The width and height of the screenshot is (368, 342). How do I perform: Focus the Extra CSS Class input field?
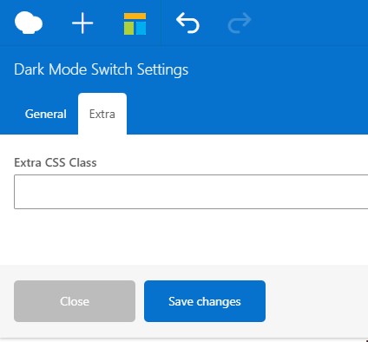[191, 192]
